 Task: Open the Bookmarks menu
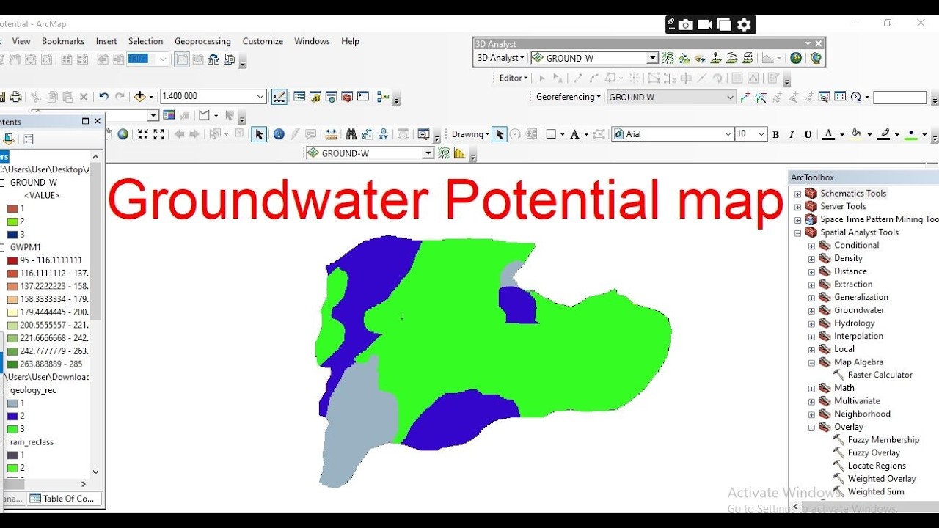63,41
